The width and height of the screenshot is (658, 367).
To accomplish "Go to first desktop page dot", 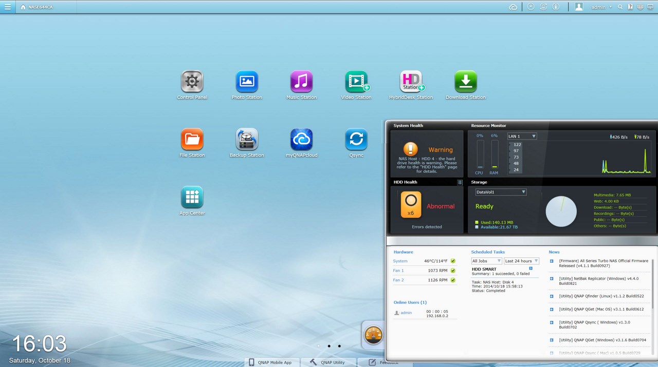I will click(x=319, y=346).
